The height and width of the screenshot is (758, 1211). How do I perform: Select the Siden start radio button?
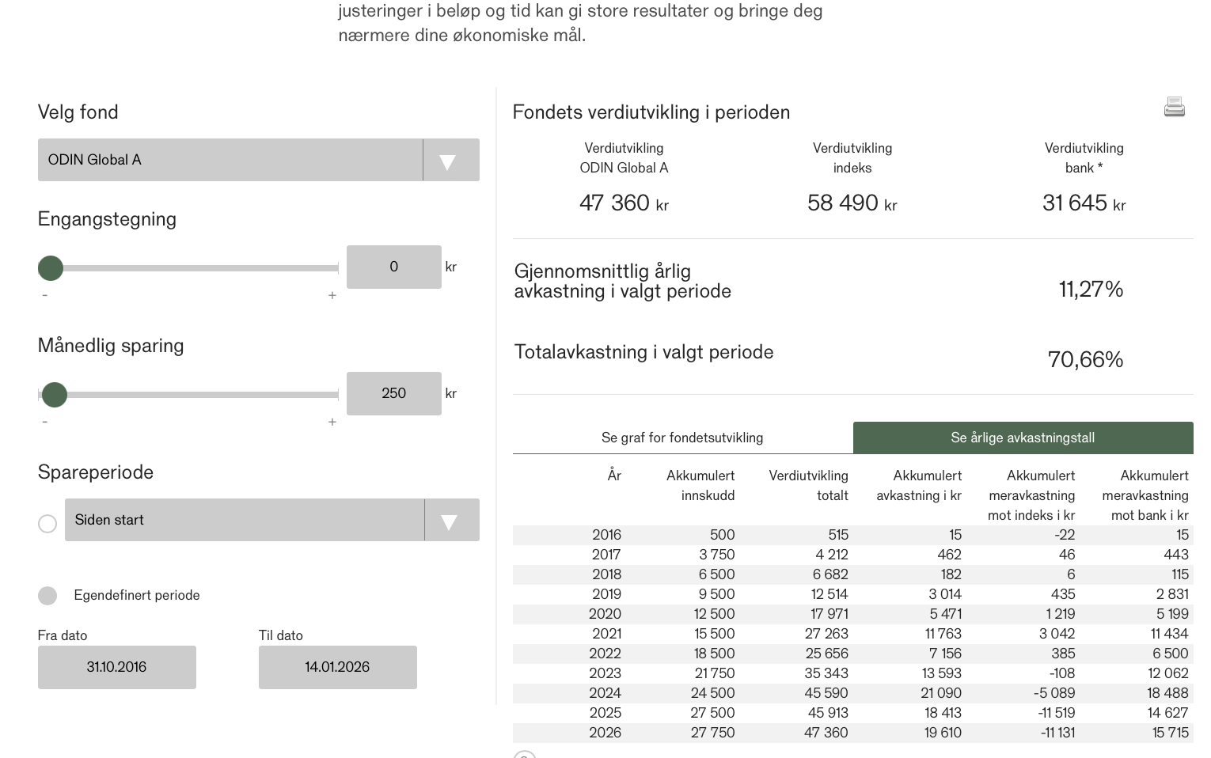pyautogui.click(x=47, y=524)
